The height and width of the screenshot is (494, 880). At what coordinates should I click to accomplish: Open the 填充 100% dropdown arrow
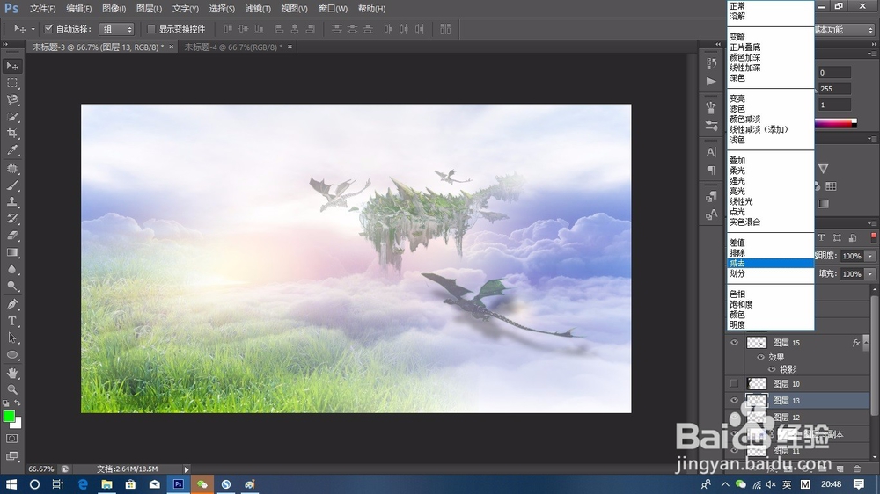point(870,273)
